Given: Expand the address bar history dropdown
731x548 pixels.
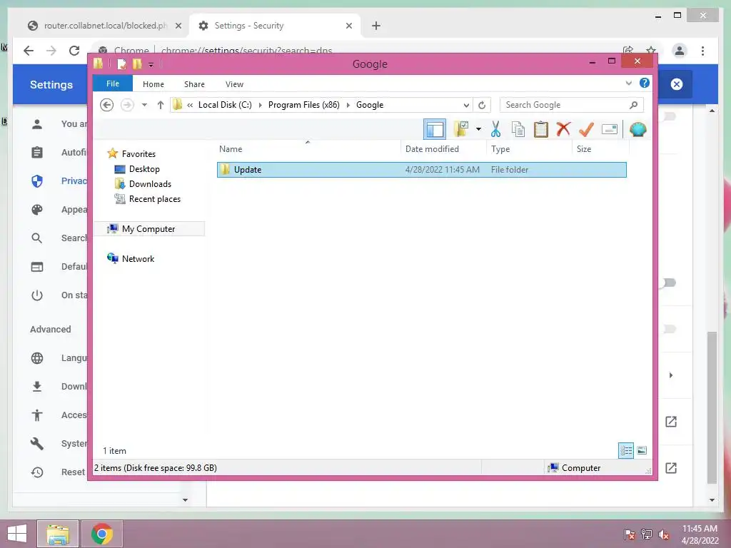Looking at the screenshot, I should [465, 105].
